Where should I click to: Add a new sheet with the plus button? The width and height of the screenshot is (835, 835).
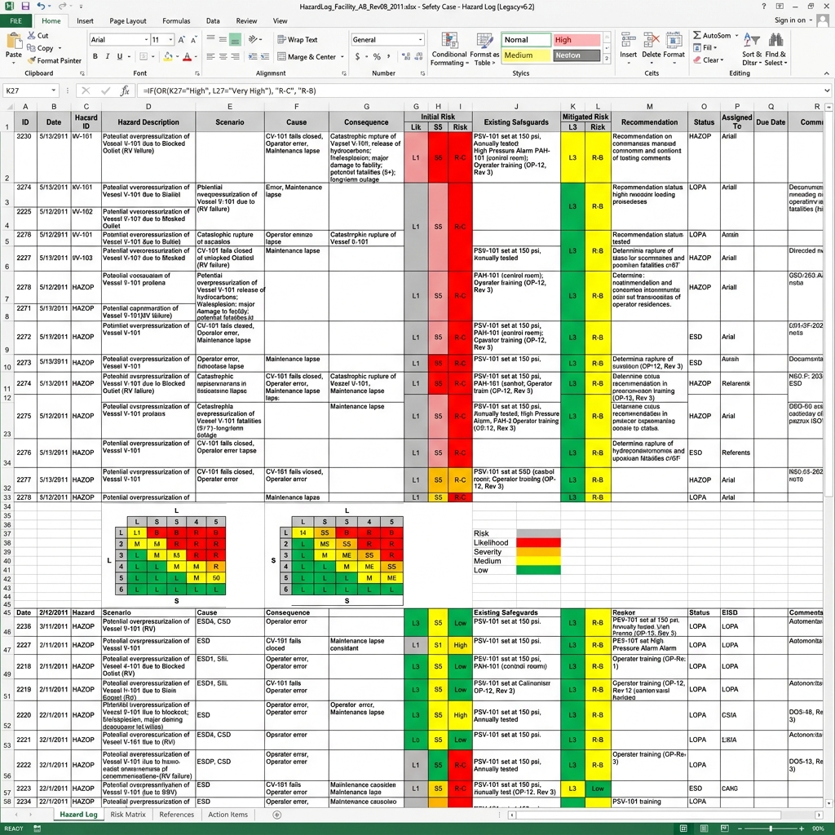(x=276, y=815)
